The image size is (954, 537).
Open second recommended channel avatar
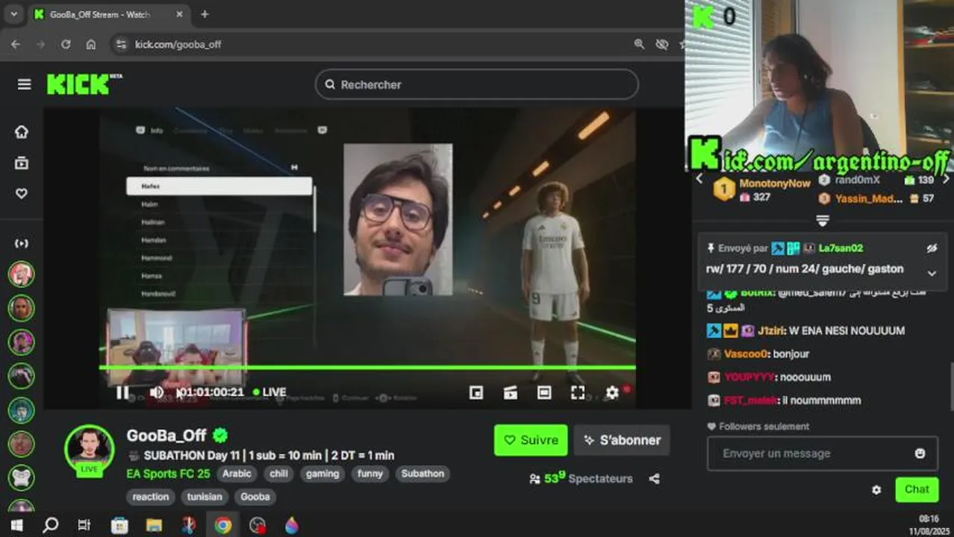[x=22, y=308]
